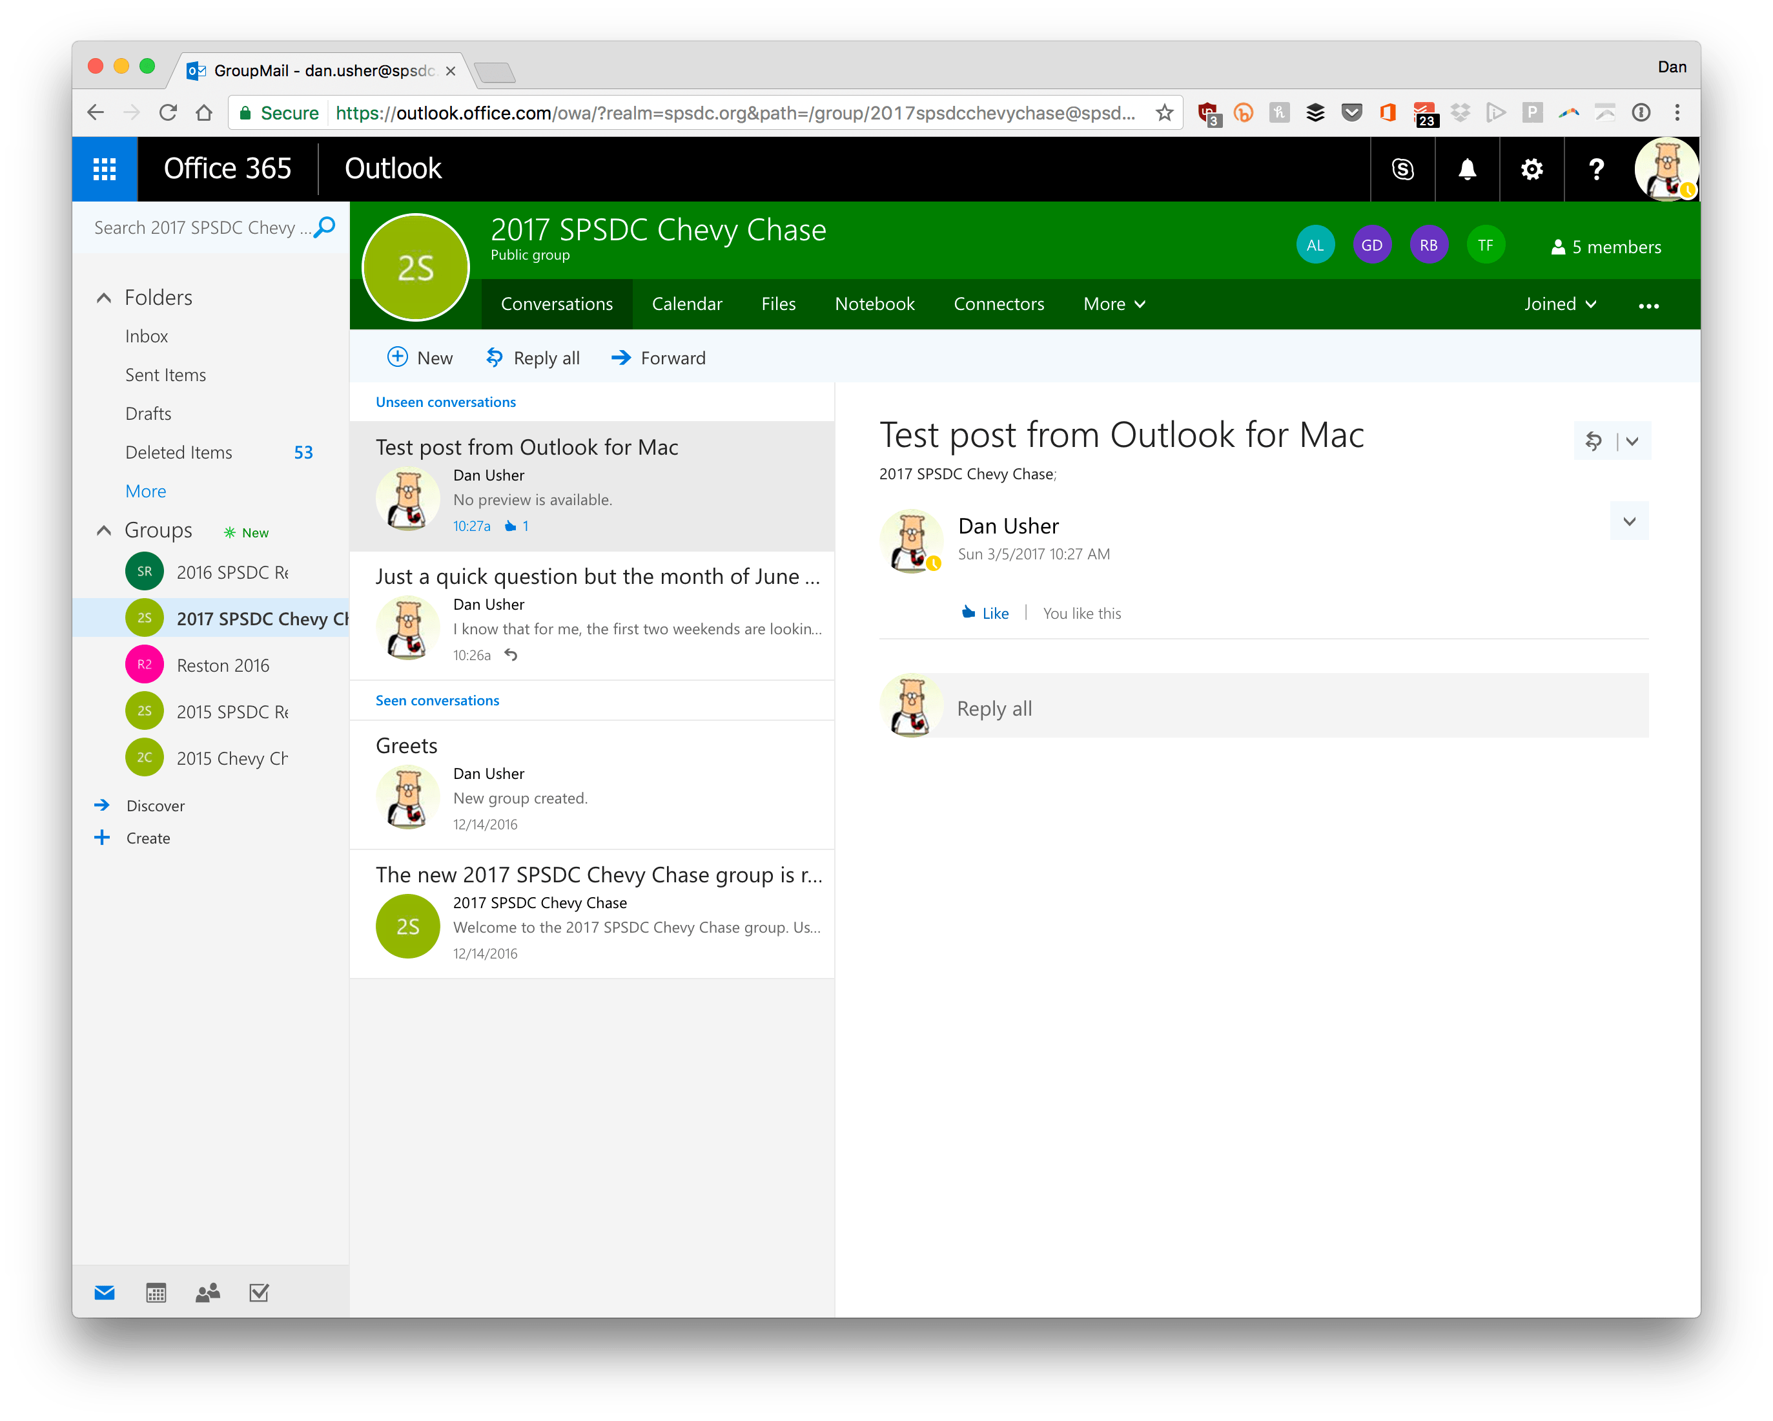Open the Settings gear

[x=1532, y=169]
